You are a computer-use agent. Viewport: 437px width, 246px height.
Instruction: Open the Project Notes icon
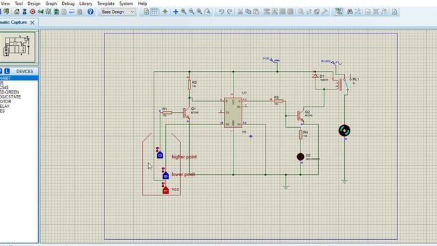click(80, 12)
